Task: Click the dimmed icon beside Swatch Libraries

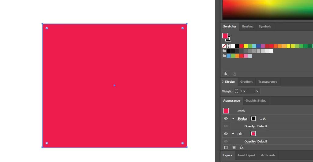Action: coord(234,74)
